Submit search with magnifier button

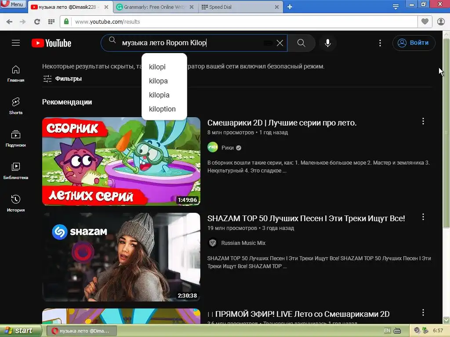coord(301,43)
